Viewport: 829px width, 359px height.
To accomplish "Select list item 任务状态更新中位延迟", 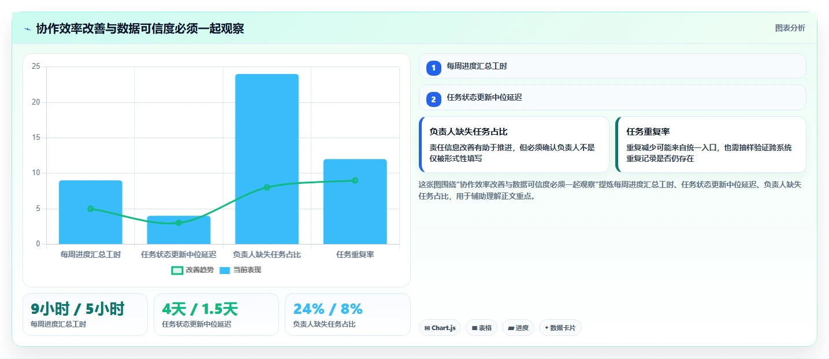I will tap(612, 97).
